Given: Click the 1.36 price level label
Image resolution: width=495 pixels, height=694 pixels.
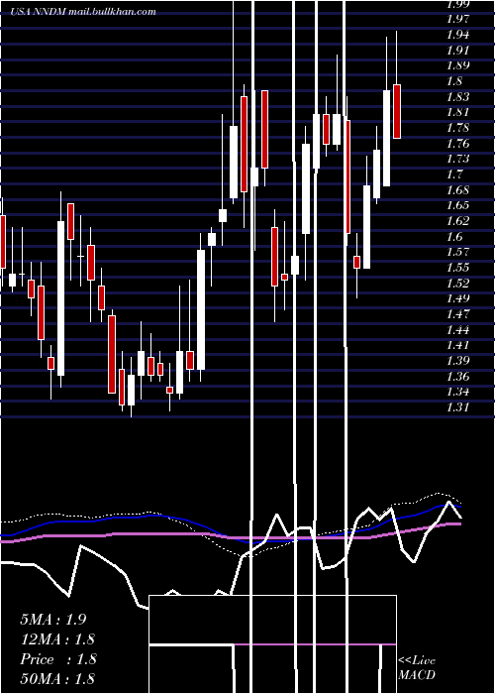Looking at the screenshot, I should point(457,377).
